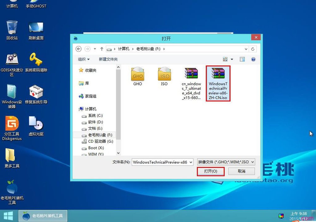
Task: Click the 取消 cancel button
Action: point(241,171)
